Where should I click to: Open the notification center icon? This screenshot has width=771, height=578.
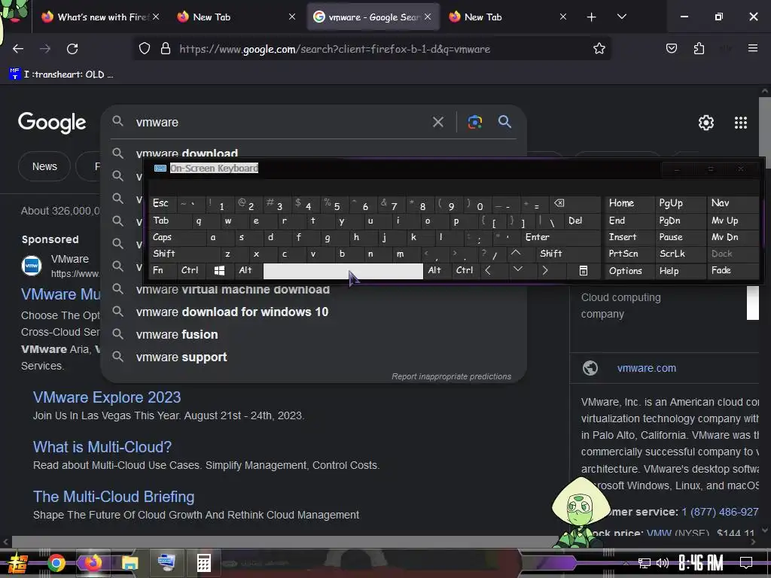[x=746, y=563]
